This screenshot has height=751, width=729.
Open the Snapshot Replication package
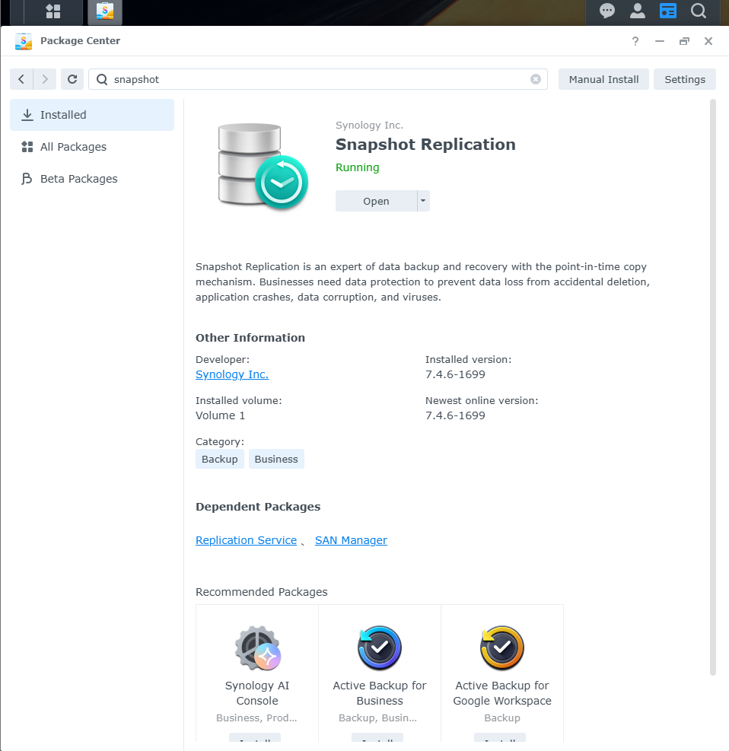376,201
